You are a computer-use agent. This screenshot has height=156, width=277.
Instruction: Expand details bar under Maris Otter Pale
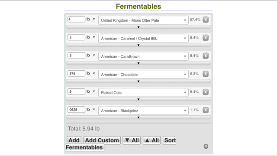click(x=138, y=27)
